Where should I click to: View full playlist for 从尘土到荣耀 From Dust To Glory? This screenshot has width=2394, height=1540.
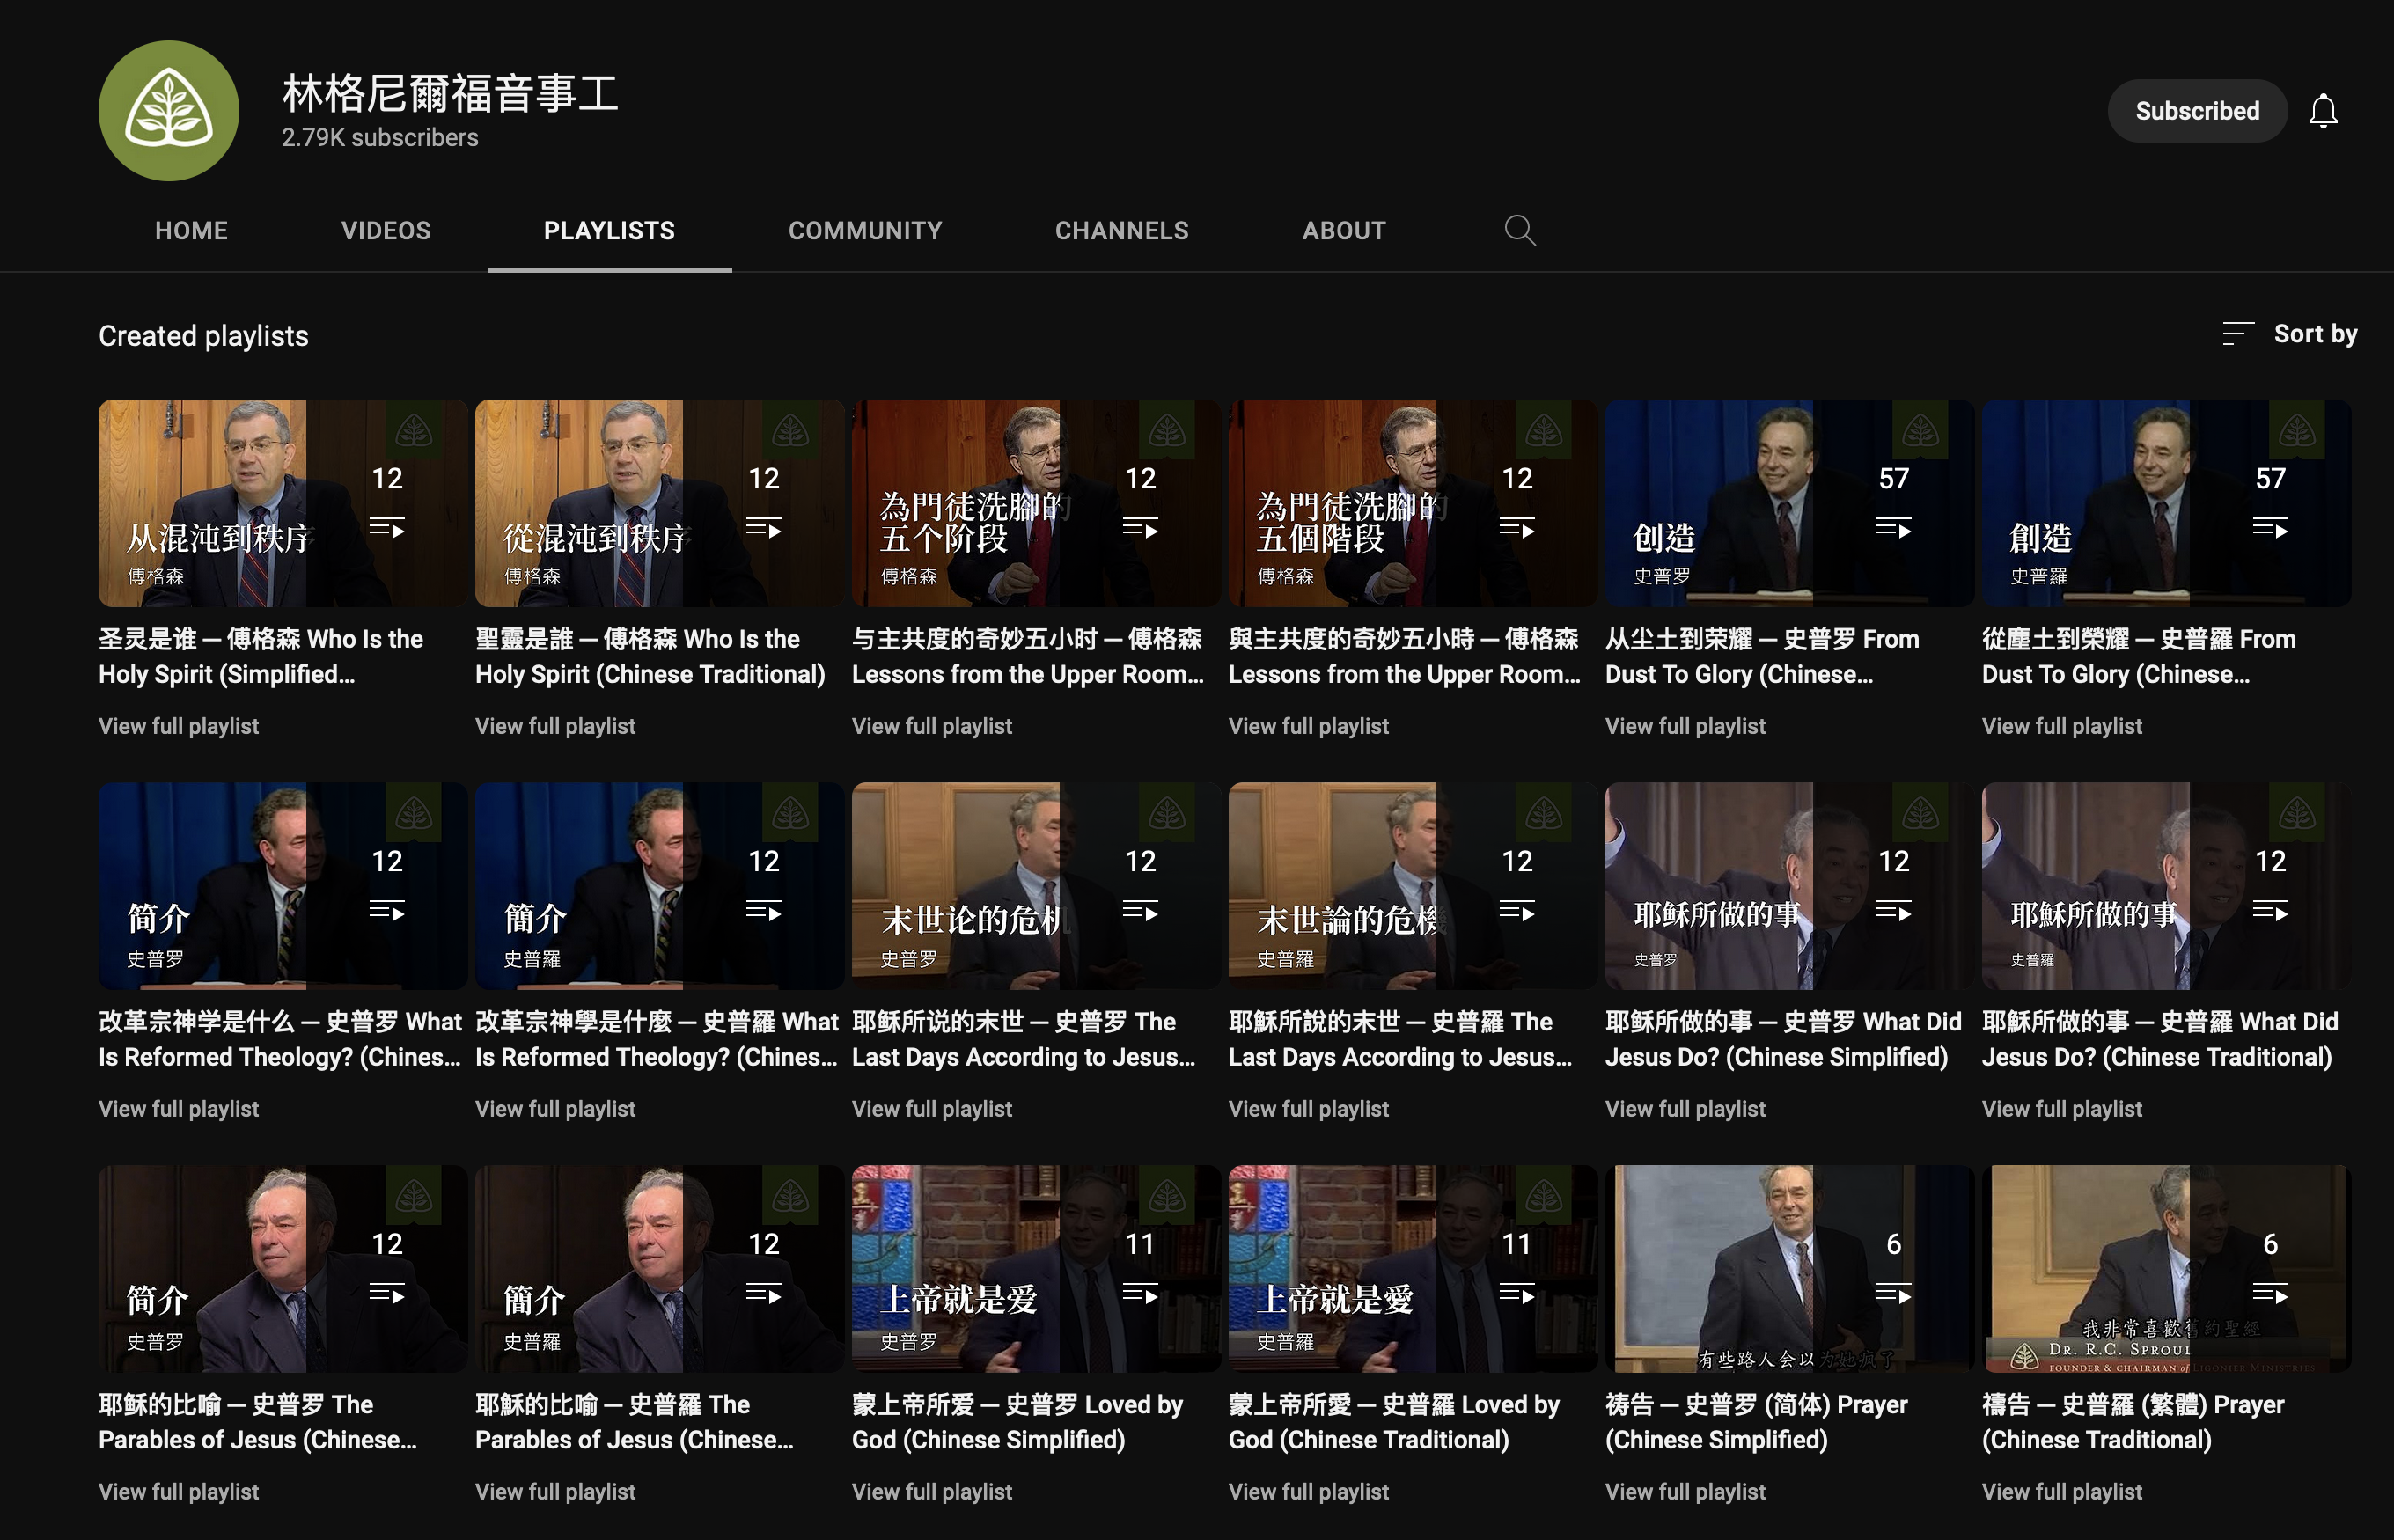pyautogui.click(x=1685, y=727)
